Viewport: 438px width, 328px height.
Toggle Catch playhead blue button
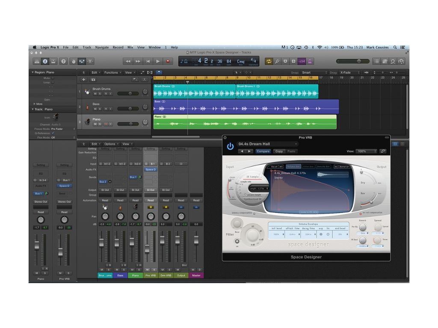pos(159,72)
